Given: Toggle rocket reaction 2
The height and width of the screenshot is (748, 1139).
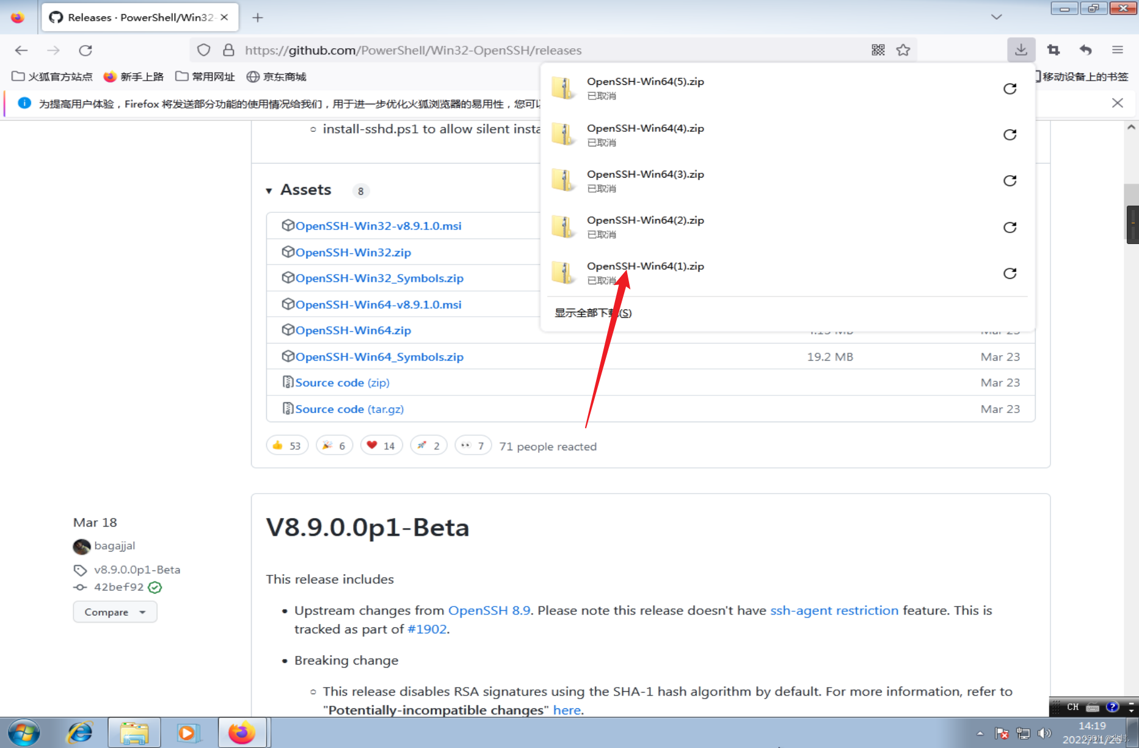Looking at the screenshot, I should (x=429, y=446).
